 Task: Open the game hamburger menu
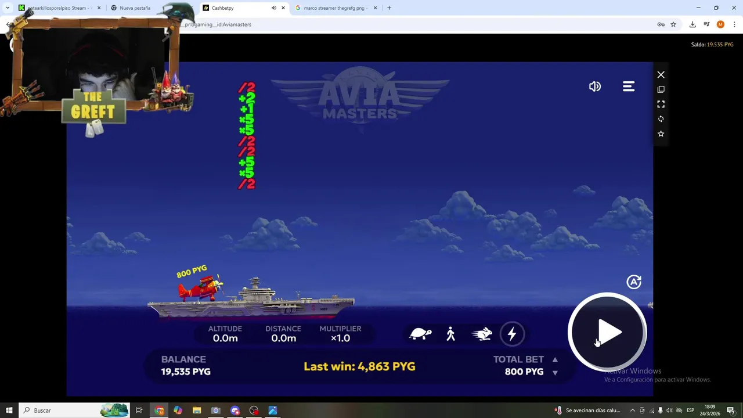tap(629, 87)
